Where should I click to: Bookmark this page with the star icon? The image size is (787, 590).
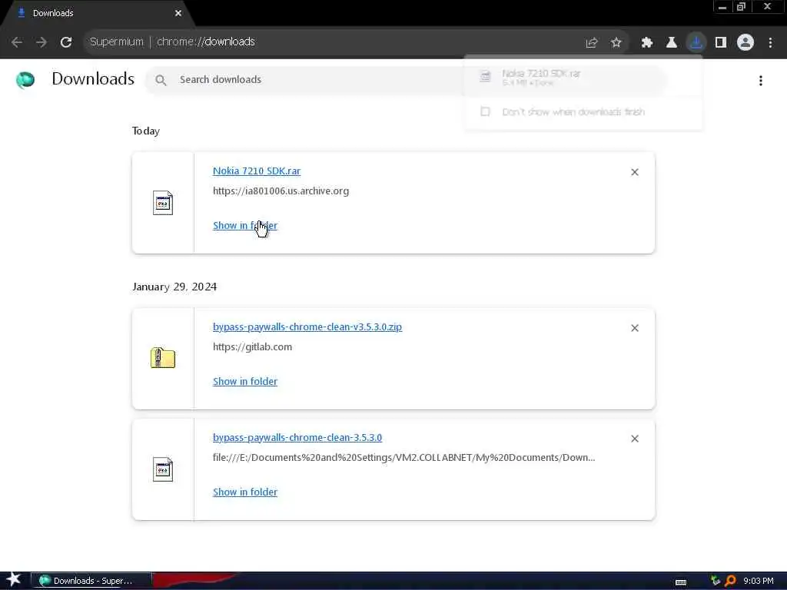click(x=616, y=43)
